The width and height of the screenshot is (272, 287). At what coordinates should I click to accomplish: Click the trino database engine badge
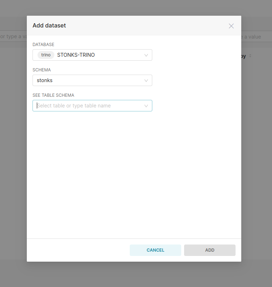click(x=45, y=55)
